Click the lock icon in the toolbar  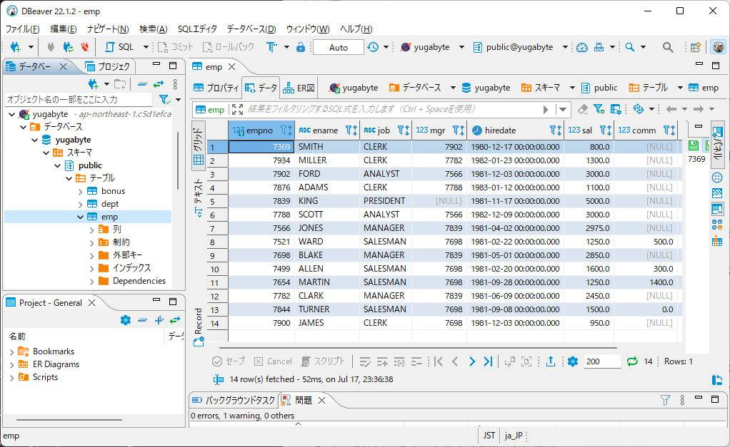pyautogui.click(x=301, y=47)
